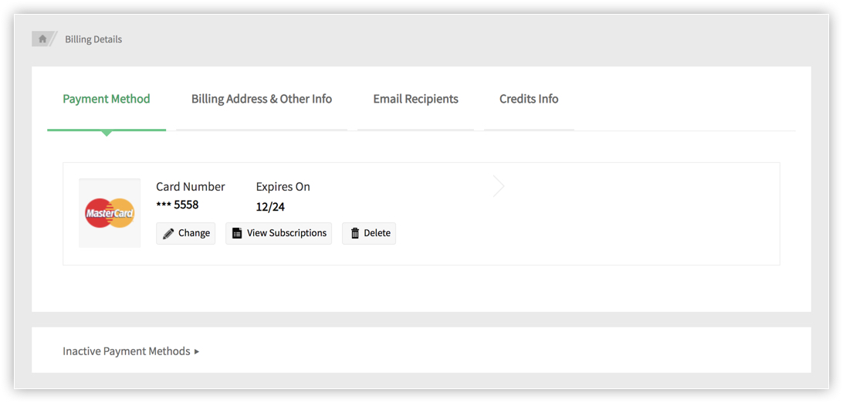Screen dimensions: 843x403
Task: Click the list icon on View Subscriptions
Action: click(x=237, y=233)
